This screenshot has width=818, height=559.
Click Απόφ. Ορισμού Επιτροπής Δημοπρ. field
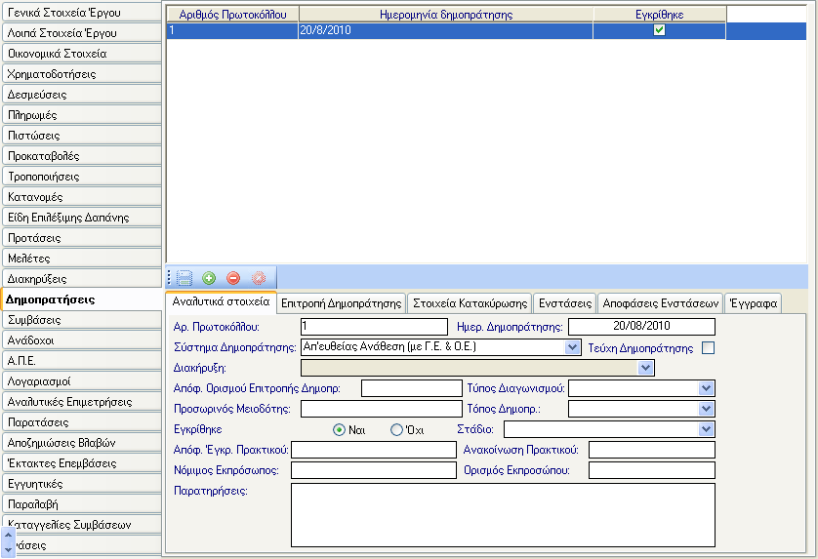click(412, 388)
